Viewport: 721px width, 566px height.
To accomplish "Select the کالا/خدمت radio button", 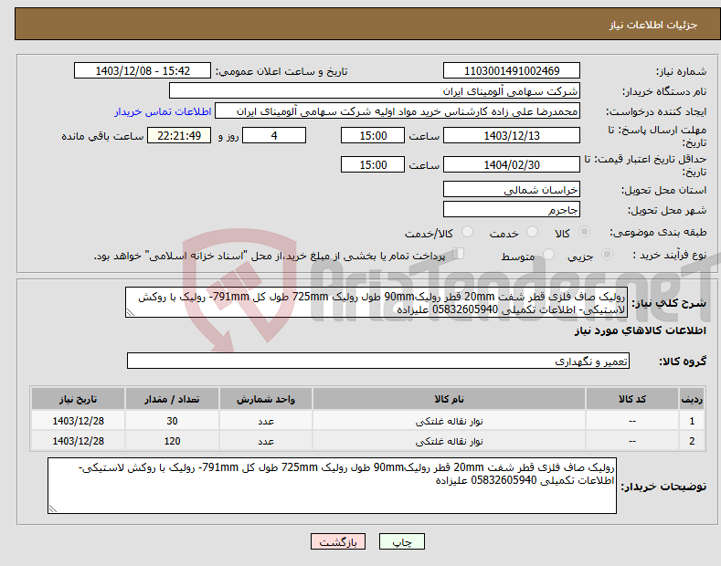I will pos(467,232).
